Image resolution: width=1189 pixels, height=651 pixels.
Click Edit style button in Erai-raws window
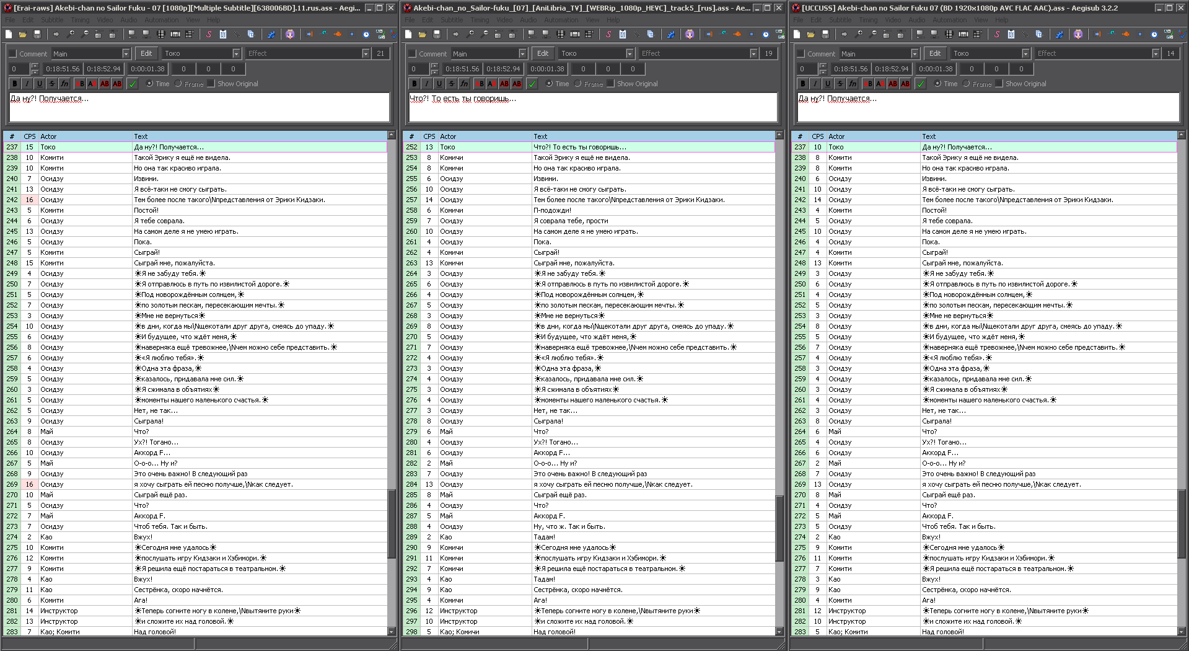click(146, 54)
